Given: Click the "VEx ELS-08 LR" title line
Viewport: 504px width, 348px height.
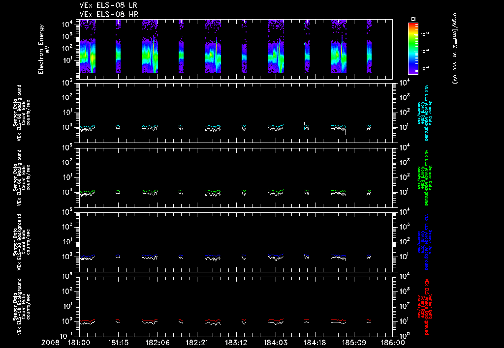Looking at the screenshot, I should pyautogui.click(x=108, y=5).
